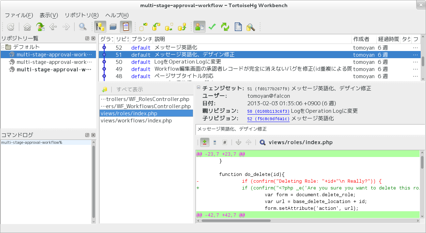The width and height of the screenshot is (426, 233).
Task: Sort by the ブランチ column header
Action: pyautogui.click(x=142, y=39)
